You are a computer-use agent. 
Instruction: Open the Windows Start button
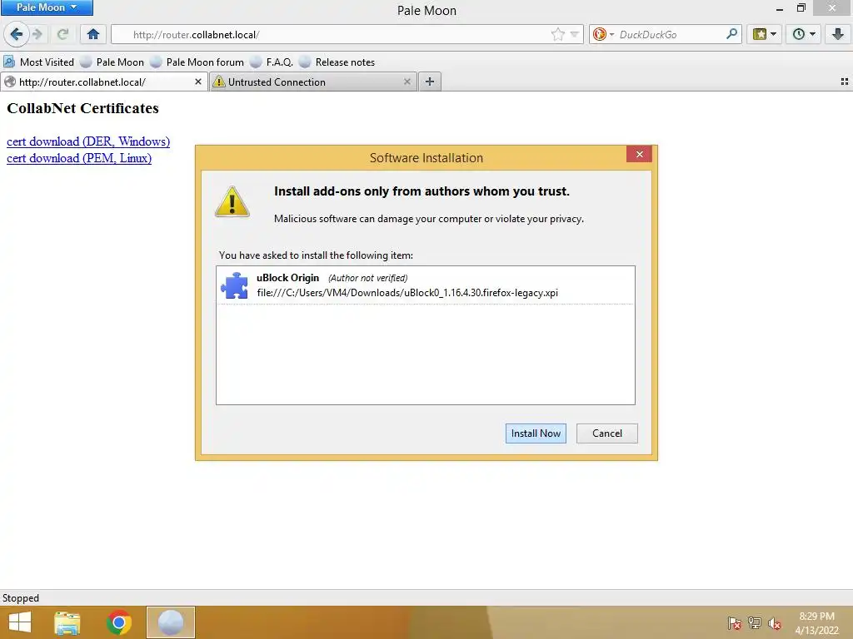coord(20,622)
